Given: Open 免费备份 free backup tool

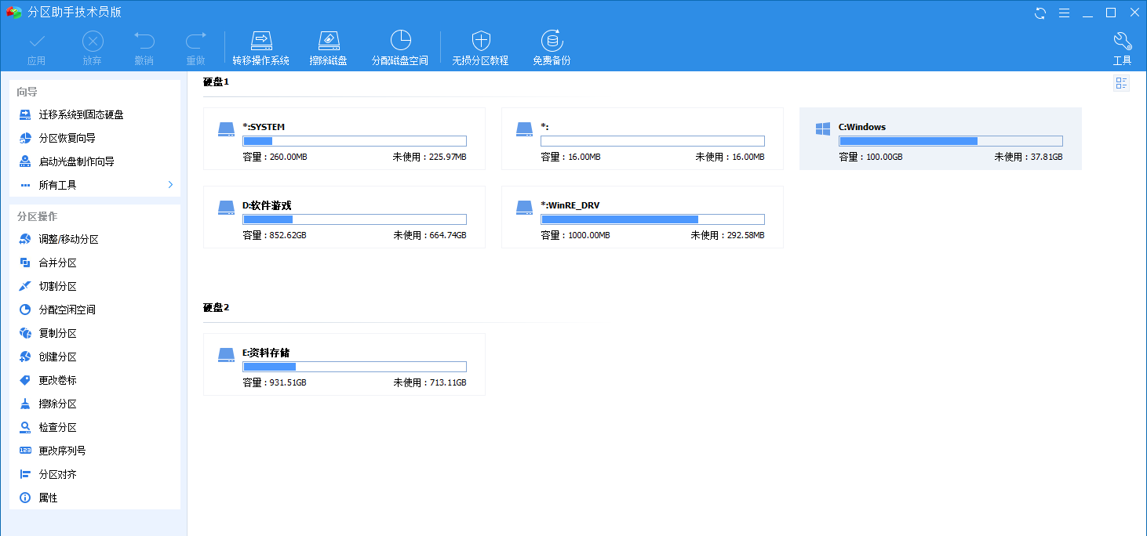Looking at the screenshot, I should pyautogui.click(x=552, y=49).
